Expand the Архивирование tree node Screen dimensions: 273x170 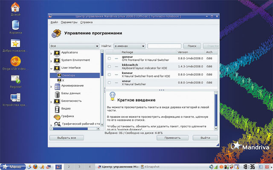(x=51, y=87)
